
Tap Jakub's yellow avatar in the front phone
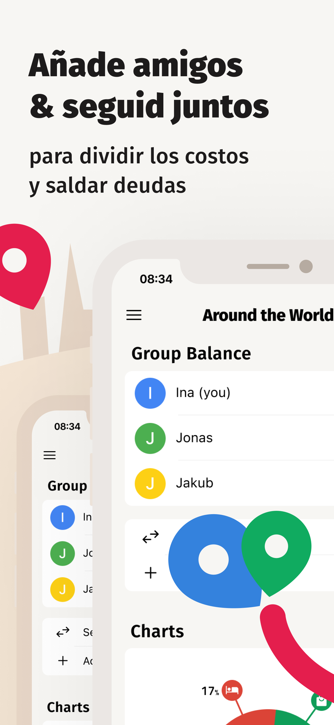(150, 484)
